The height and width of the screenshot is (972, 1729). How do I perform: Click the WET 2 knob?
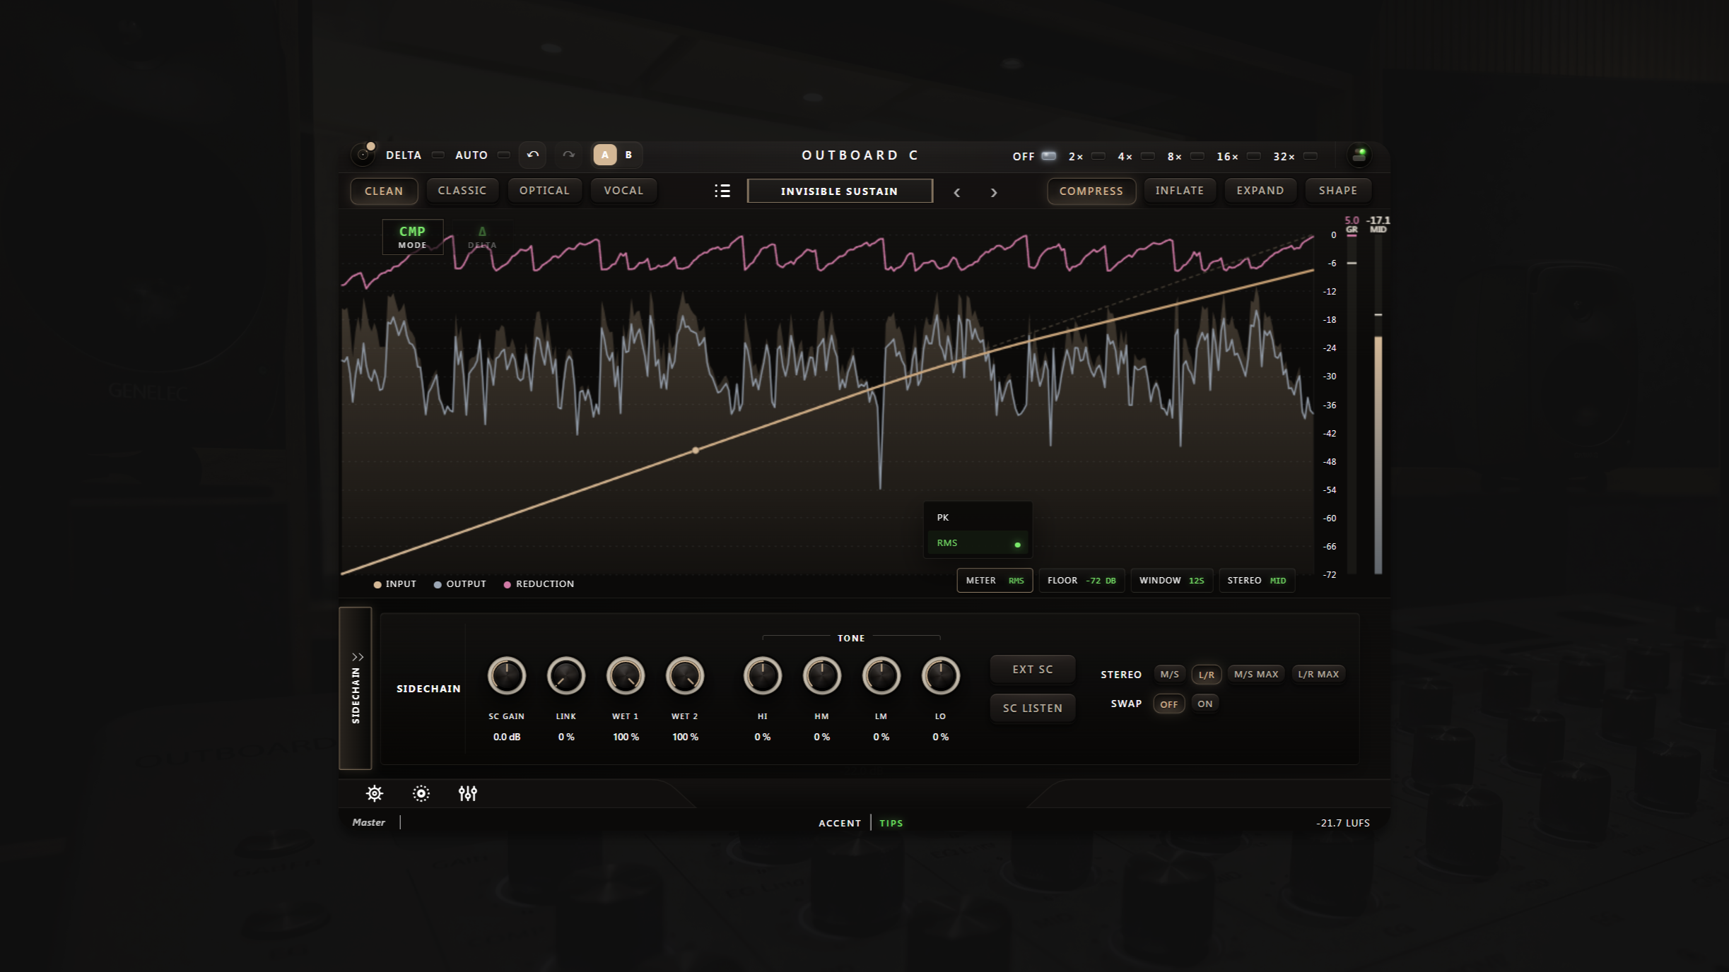(x=685, y=676)
